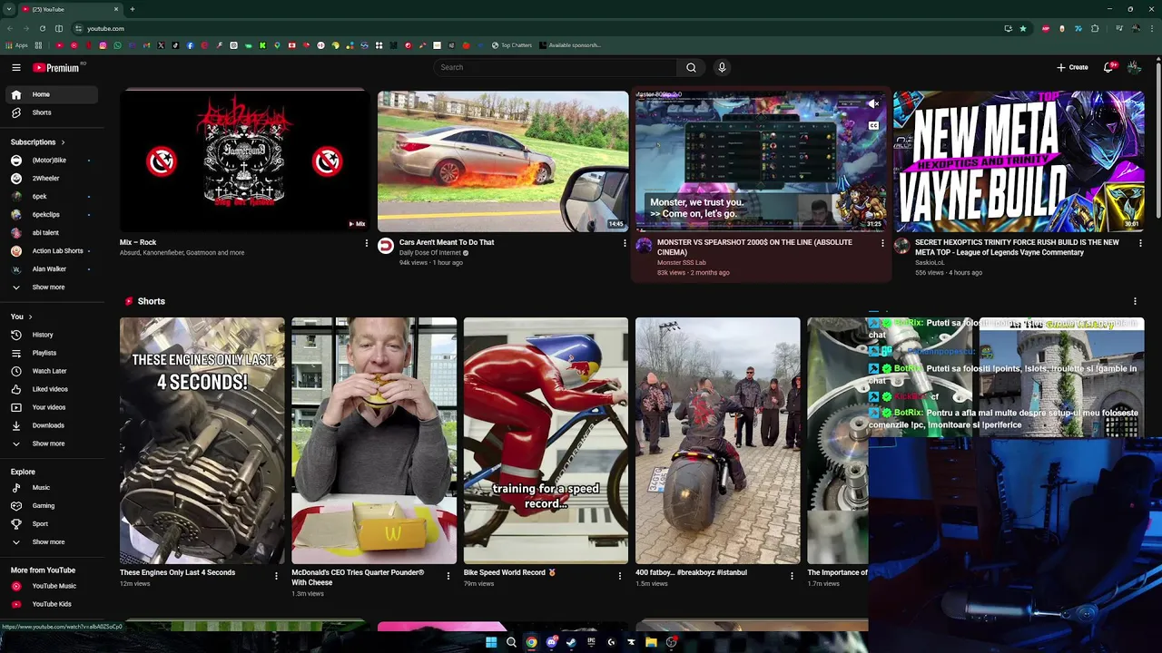Open Daily Dose Of Internet channel avatar
Screen dimensions: 1162x653
point(386,246)
